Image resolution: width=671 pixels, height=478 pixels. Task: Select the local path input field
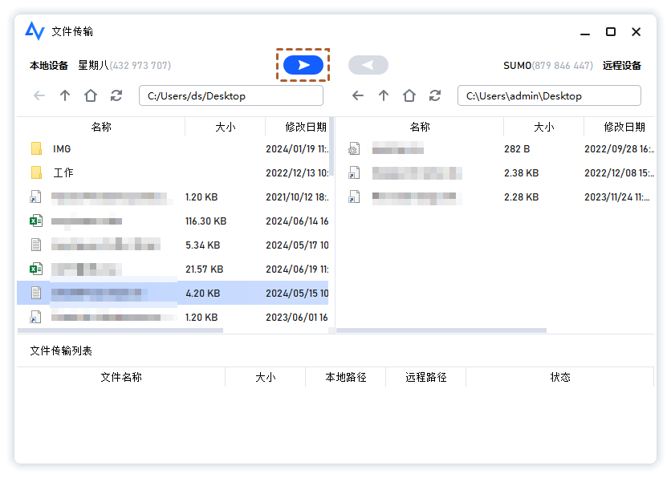[x=231, y=95]
